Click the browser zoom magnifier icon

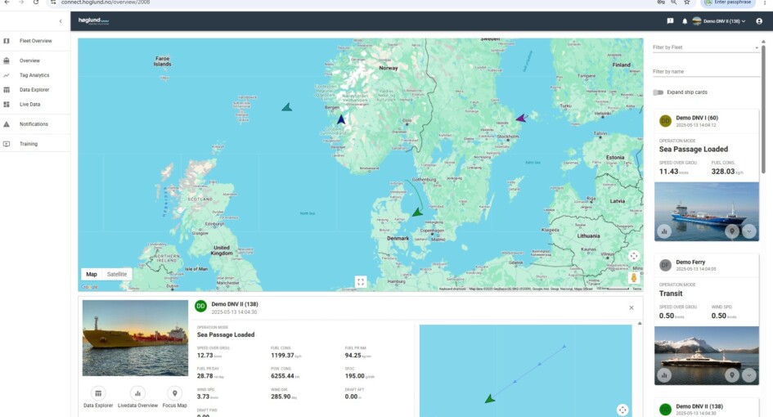click(x=673, y=2)
